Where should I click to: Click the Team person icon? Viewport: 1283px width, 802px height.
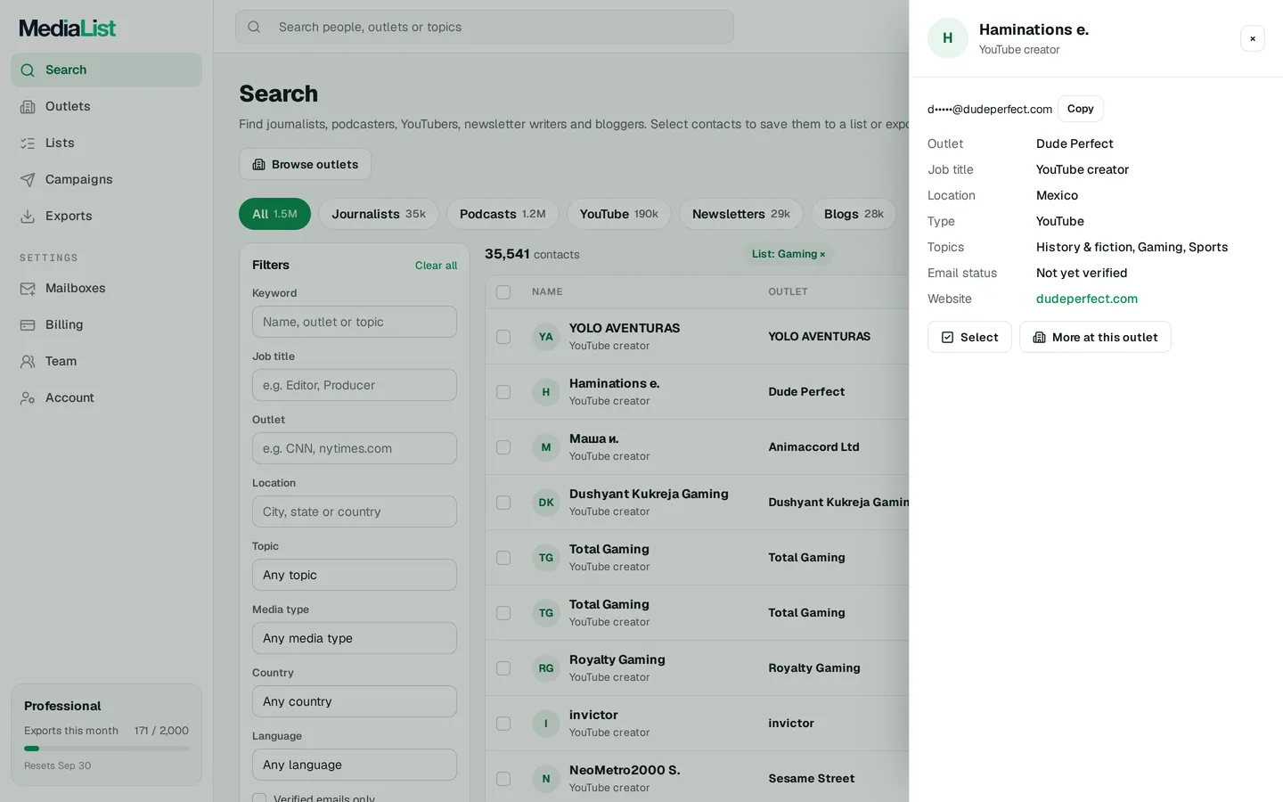click(x=28, y=362)
